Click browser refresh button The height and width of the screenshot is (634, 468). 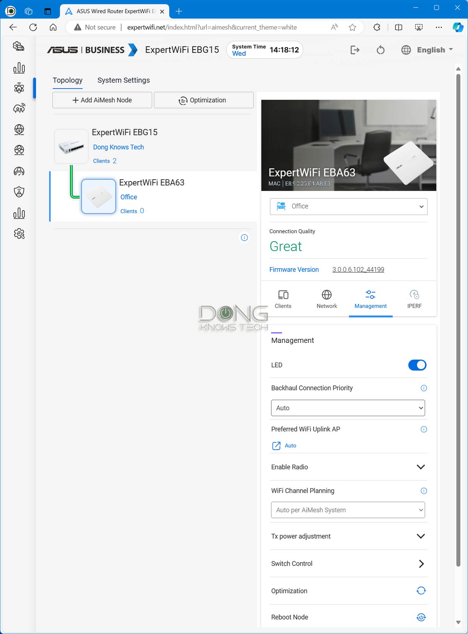(33, 27)
